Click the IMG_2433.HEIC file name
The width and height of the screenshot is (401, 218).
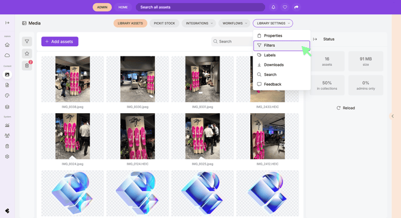pyautogui.click(x=268, y=107)
